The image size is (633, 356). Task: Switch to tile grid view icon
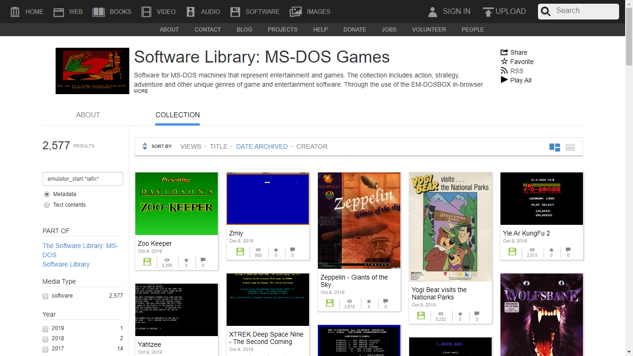pyautogui.click(x=555, y=147)
